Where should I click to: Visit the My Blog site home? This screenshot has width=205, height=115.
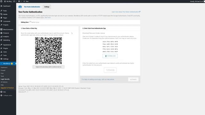8,1
